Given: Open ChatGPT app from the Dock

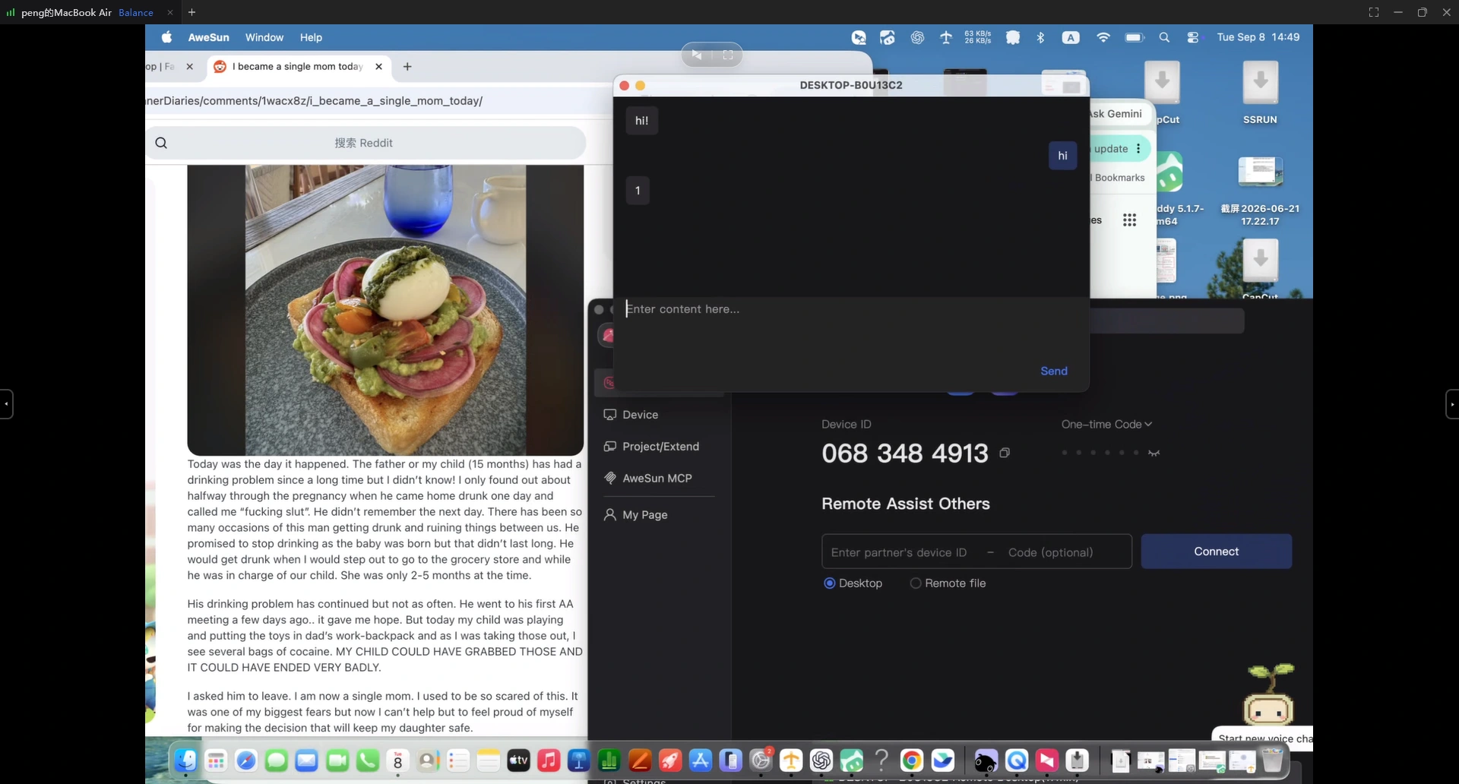Looking at the screenshot, I should tap(821, 760).
